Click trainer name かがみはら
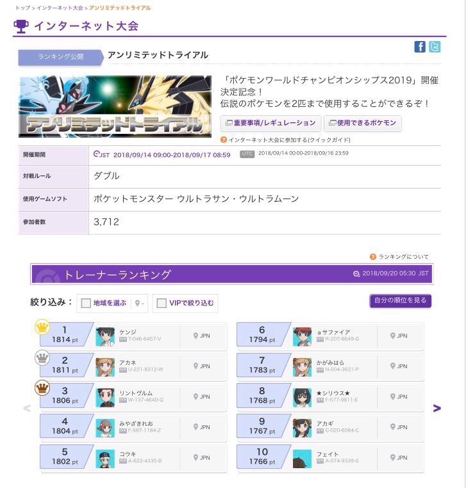Screen dimensions: 466x488 pos(331,362)
